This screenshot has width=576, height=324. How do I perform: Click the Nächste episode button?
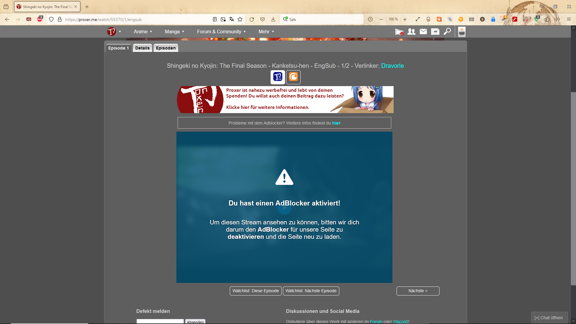click(418, 291)
